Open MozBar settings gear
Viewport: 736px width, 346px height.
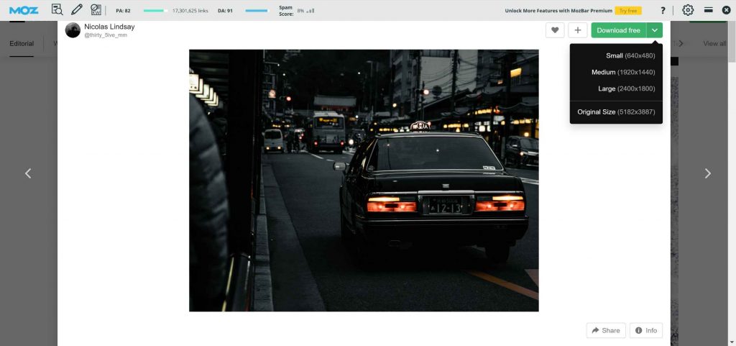[688, 10]
